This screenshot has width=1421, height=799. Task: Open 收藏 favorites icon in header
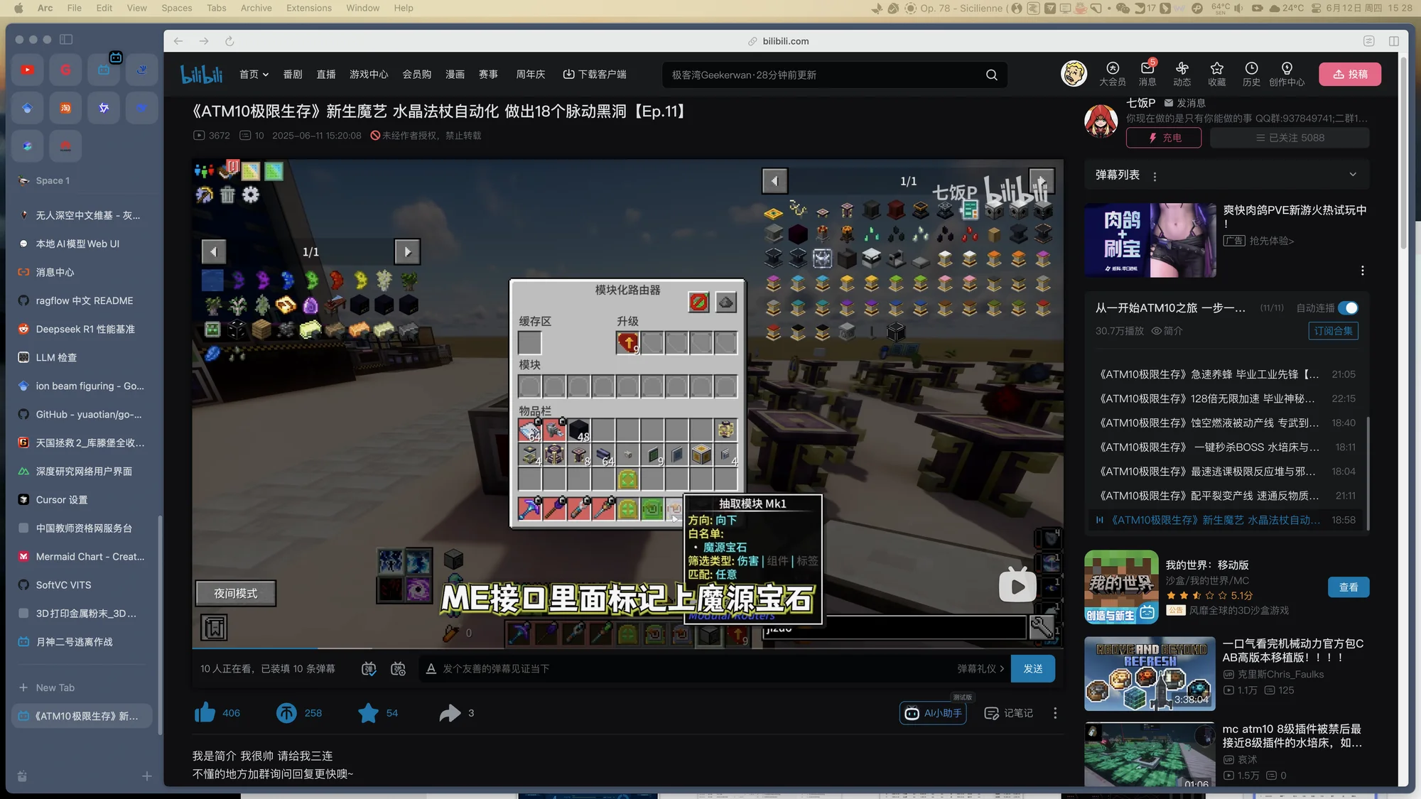(x=1217, y=73)
